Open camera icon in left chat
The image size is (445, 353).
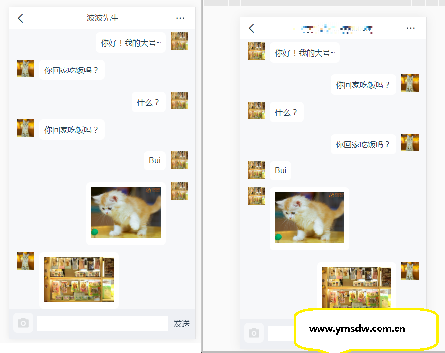(x=23, y=323)
